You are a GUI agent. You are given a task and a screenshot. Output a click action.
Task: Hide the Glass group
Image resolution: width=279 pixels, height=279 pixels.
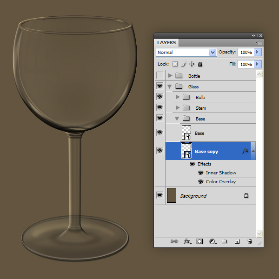(x=160, y=86)
